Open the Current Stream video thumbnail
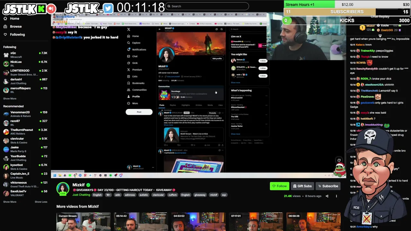The image size is (411, 231). click(x=83, y=222)
